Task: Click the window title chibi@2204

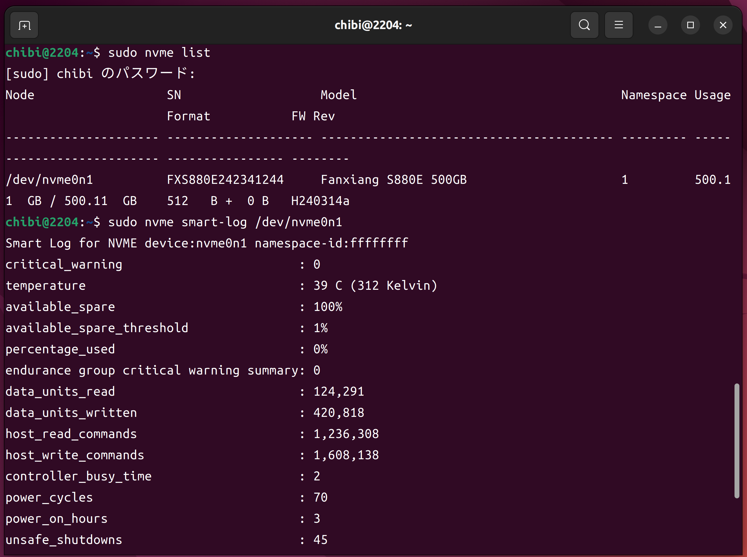Action: [x=373, y=25]
